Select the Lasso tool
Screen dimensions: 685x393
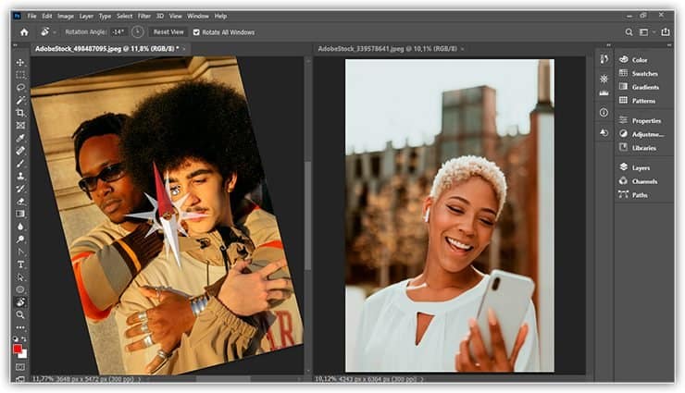[20, 87]
